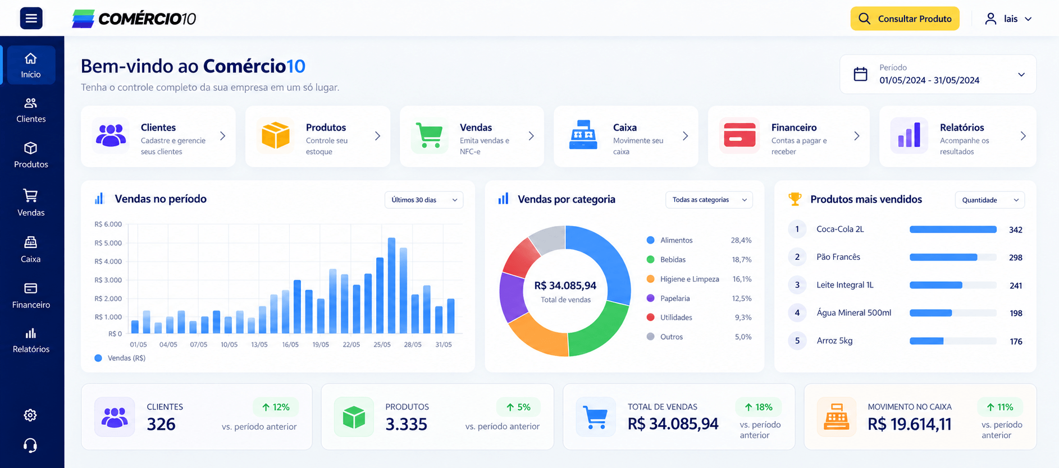The height and width of the screenshot is (468, 1059).
Task: Click the green cube icon in Produtos 3.335 stat
Action: tap(354, 417)
